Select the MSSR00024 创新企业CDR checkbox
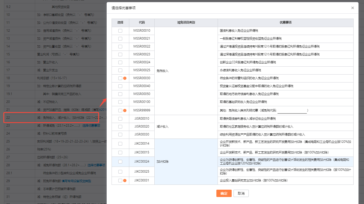Screen dimensions: 364x204 [120, 62]
